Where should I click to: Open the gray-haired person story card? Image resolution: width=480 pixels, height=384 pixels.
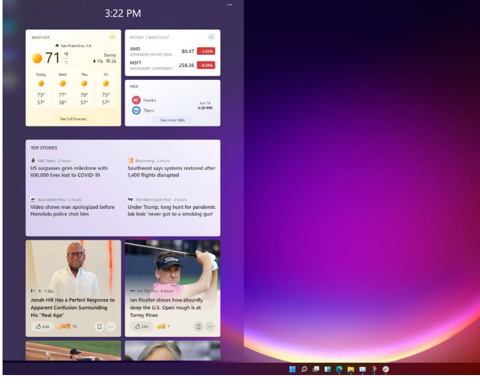tap(173, 351)
